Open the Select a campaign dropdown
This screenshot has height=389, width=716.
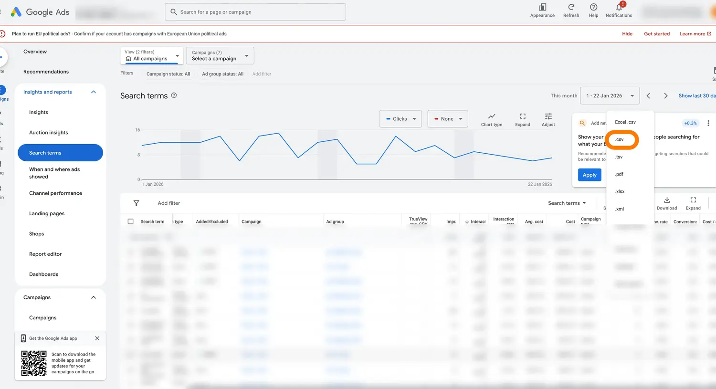click(220, 55)
